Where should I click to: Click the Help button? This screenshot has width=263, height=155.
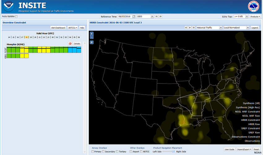[x=82, y=28]
